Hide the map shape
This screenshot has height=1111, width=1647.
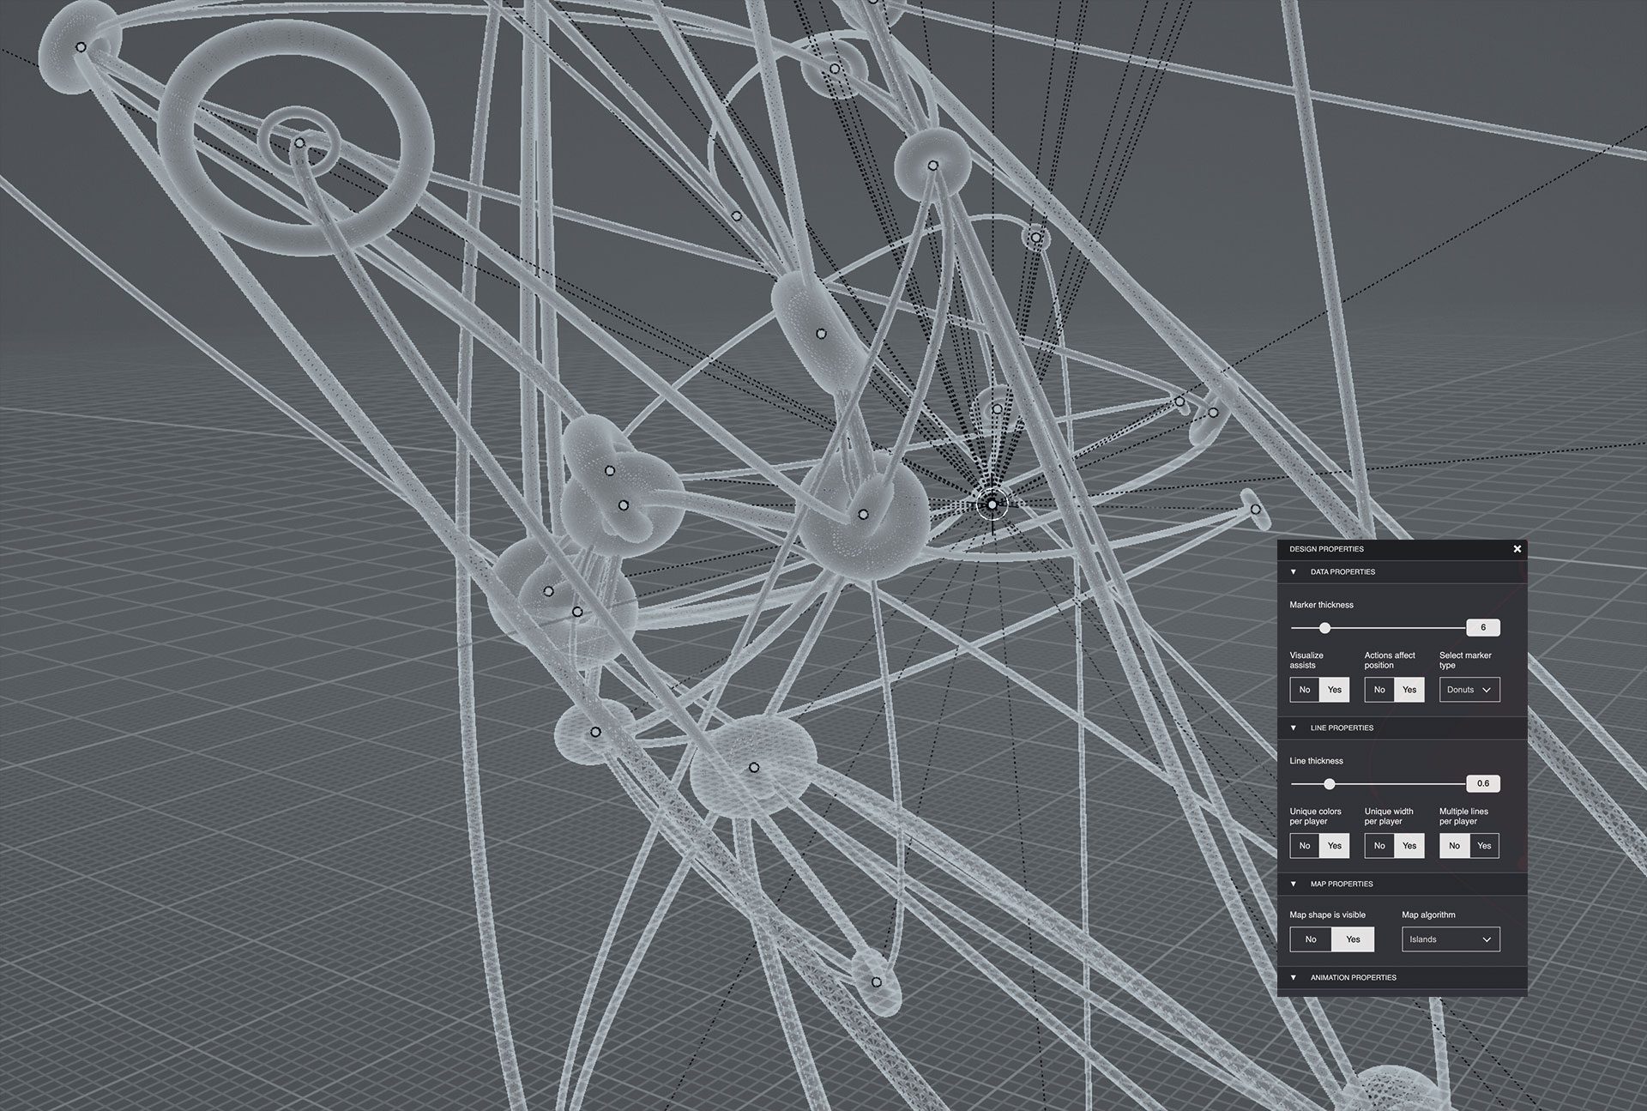[x=1311, y=939]
